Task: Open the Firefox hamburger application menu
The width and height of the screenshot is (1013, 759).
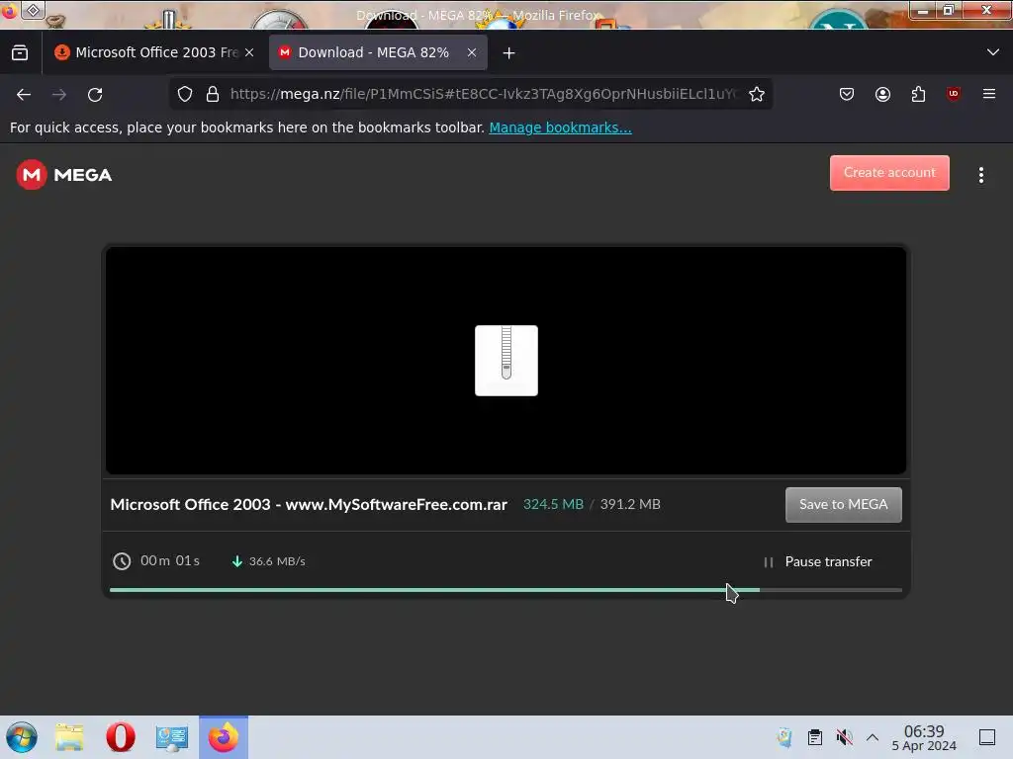Action: point(989,94)
